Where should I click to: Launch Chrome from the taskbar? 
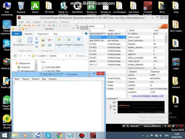(59, 135)
